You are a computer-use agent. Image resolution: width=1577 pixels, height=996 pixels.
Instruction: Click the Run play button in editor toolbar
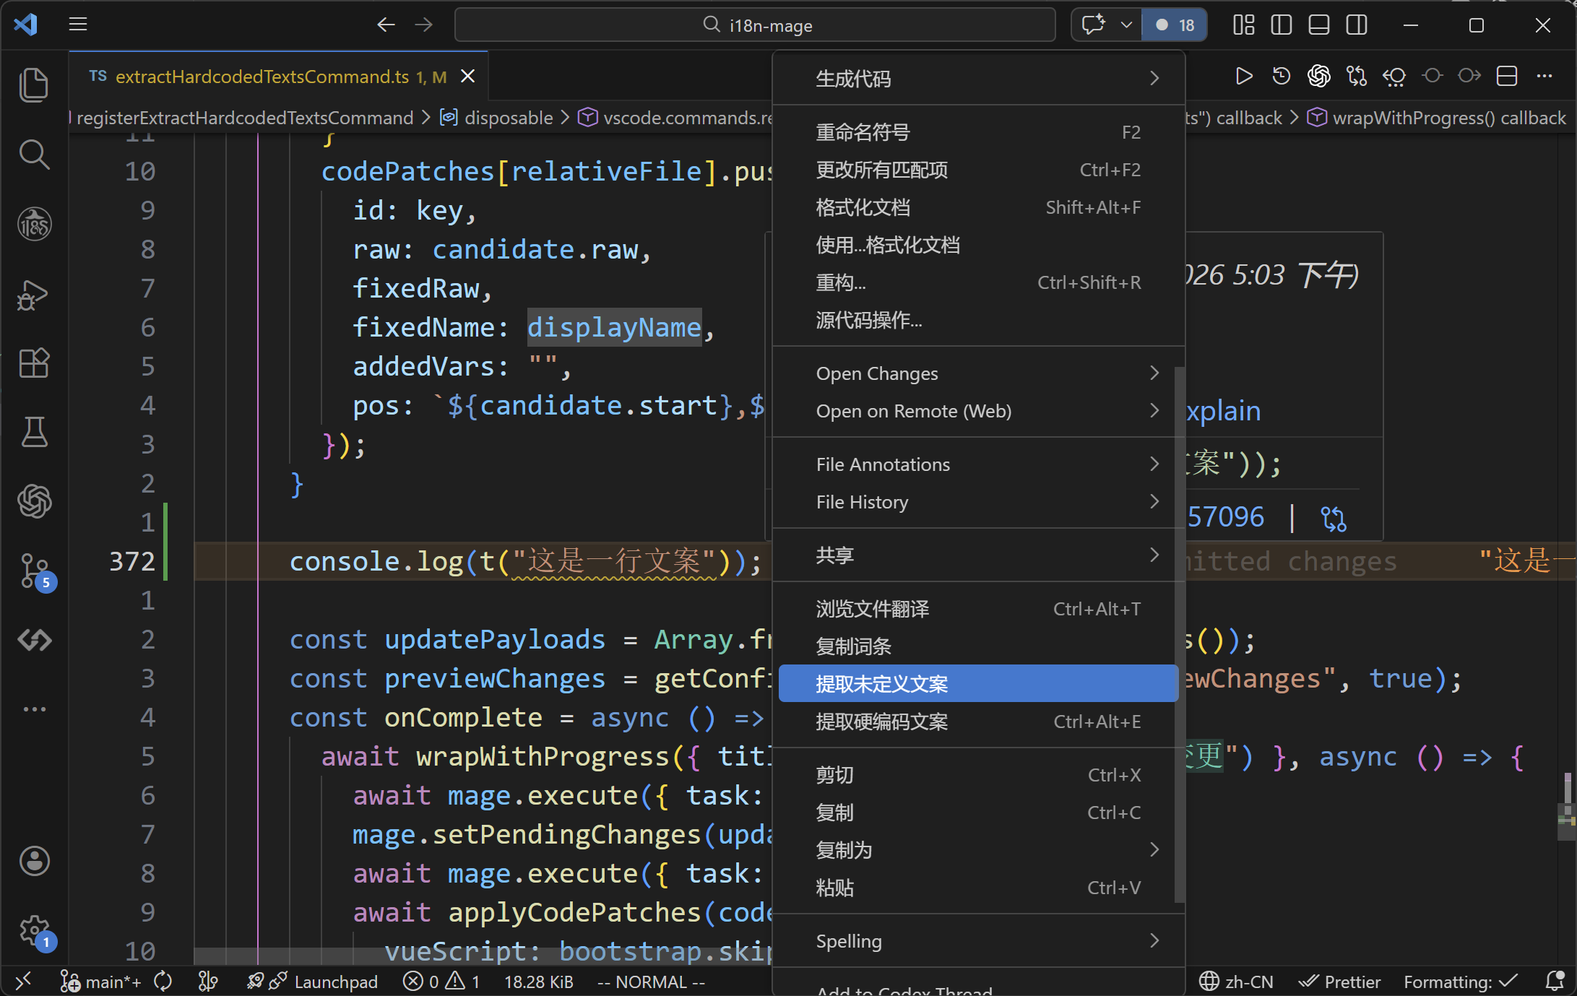tap(1243, 77)
